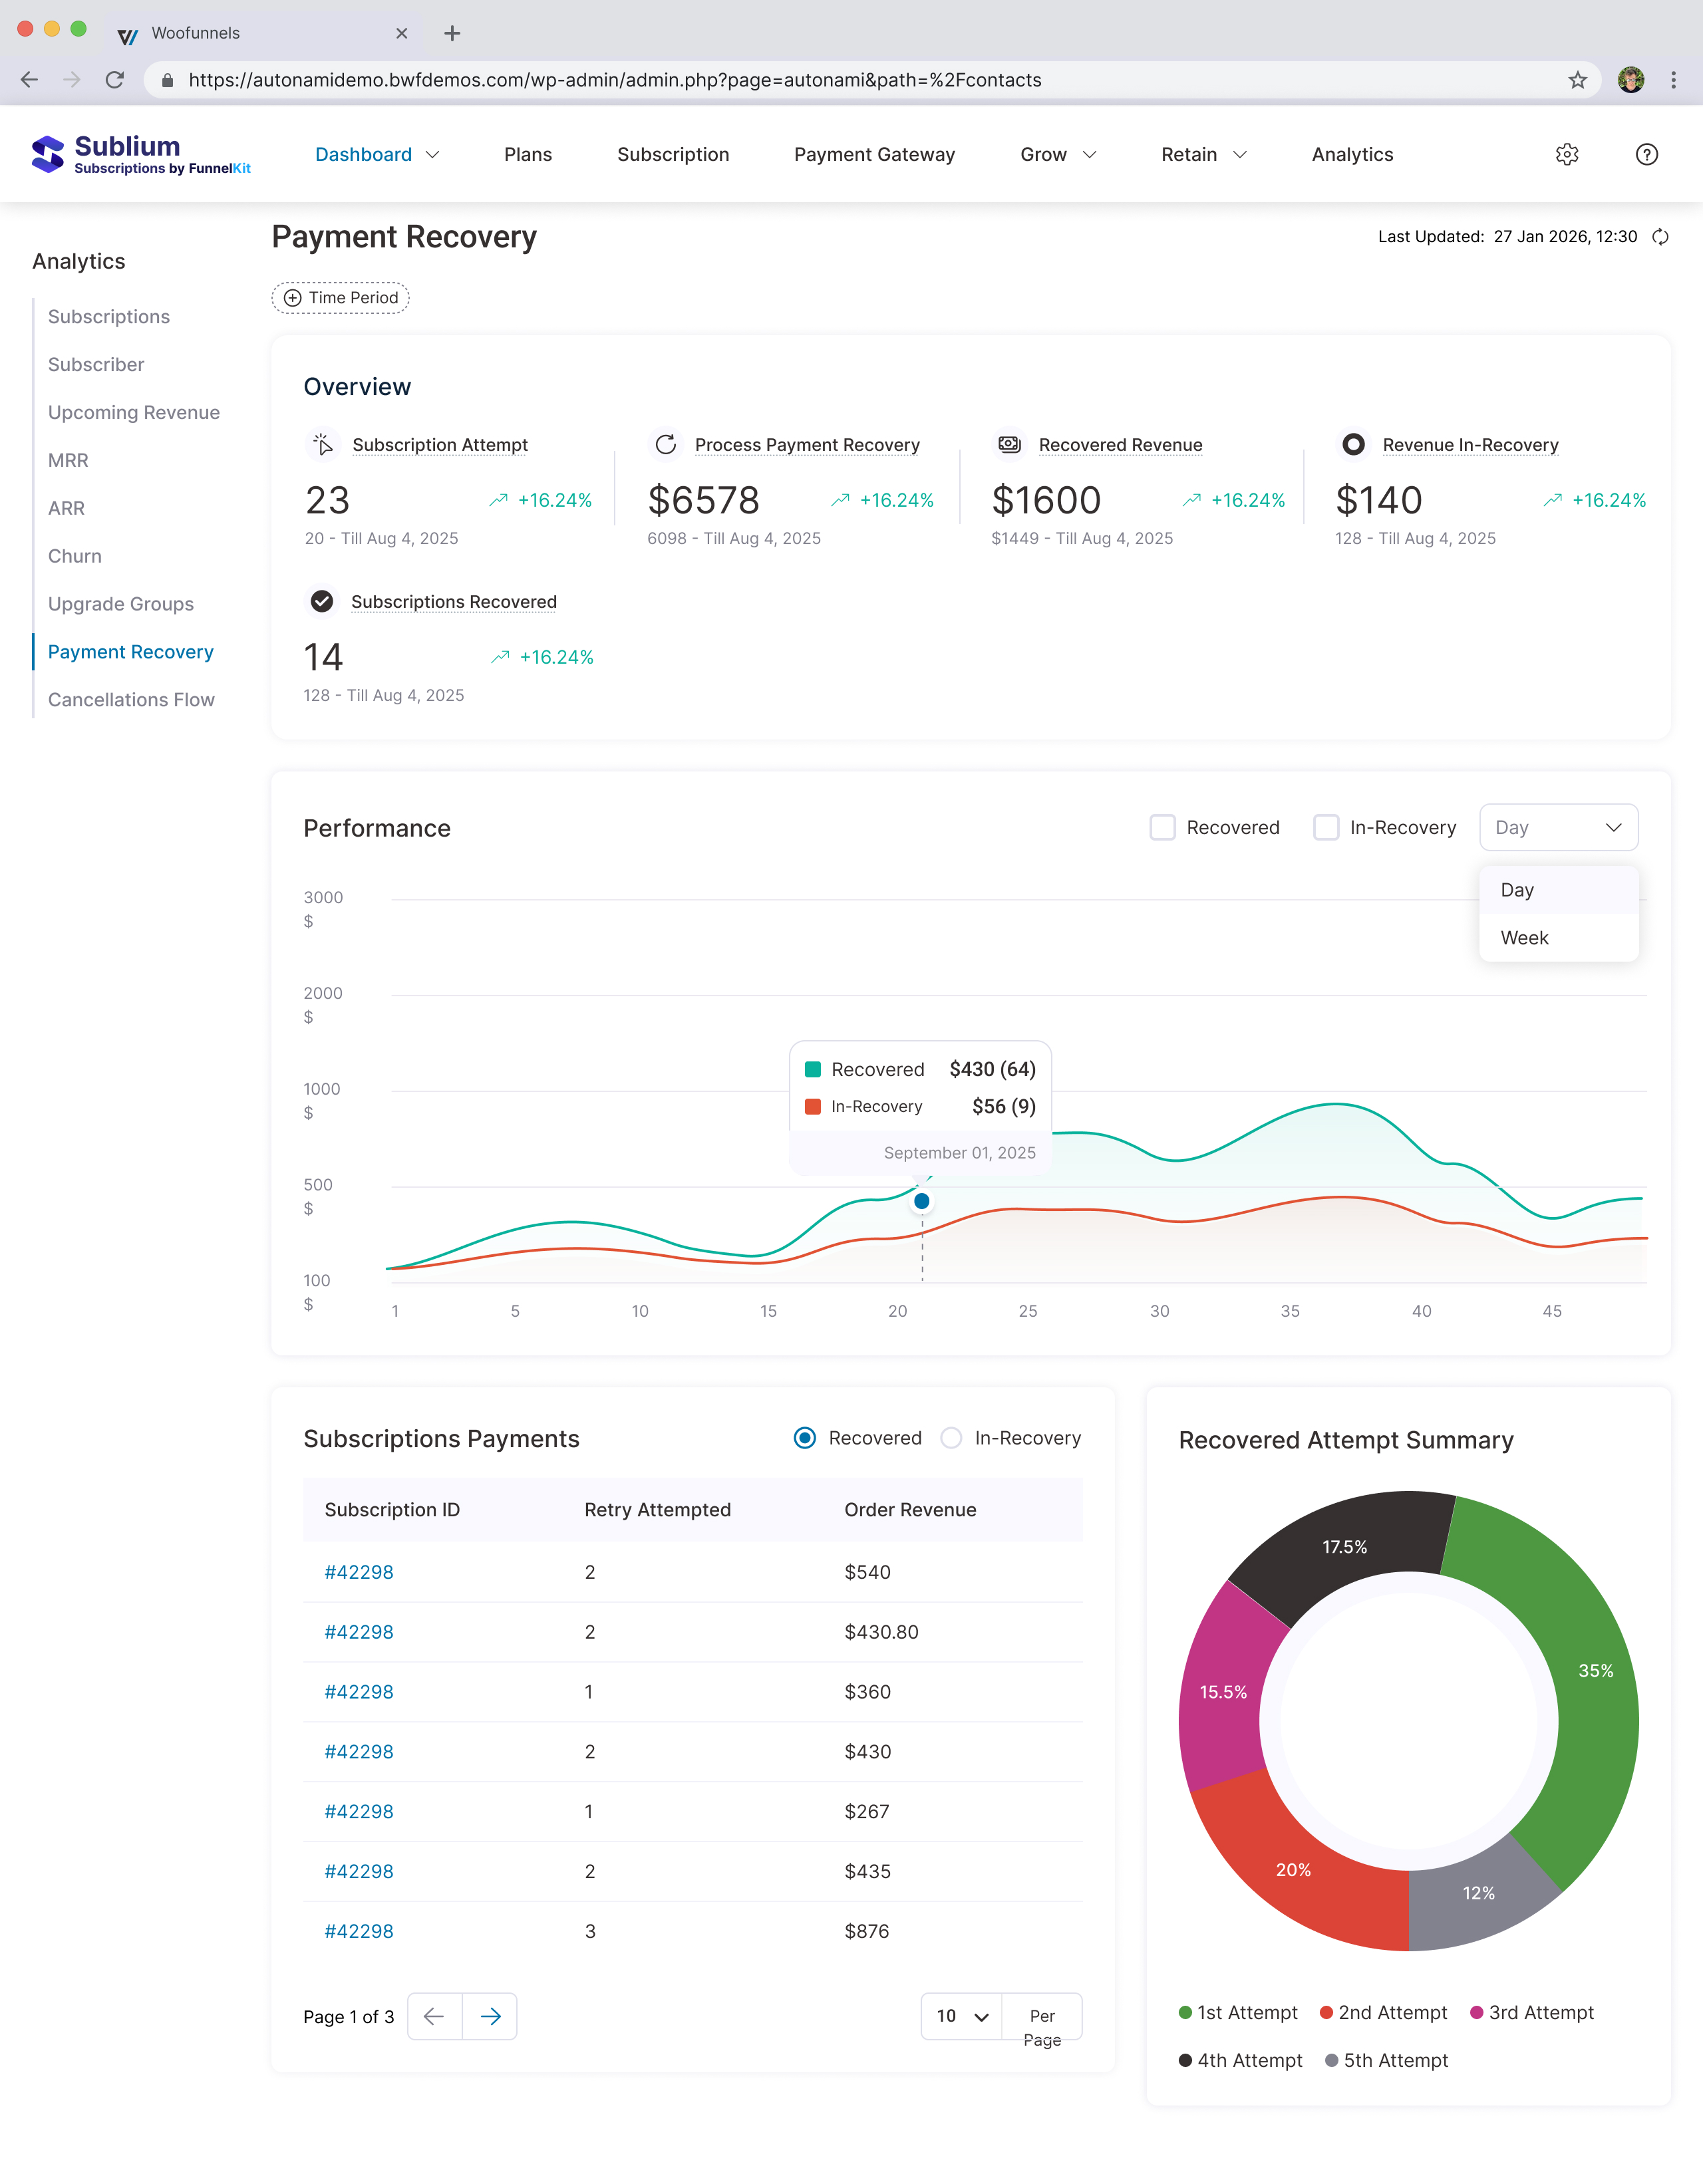Choose Week from the interval dropdown
Viewport: 1703px width, 2184px height.
tap(1524, 938)
